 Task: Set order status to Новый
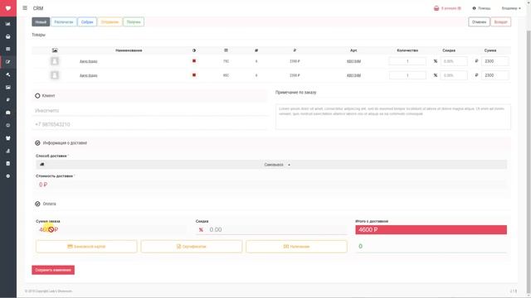pyautogui.click(x=41, y=22)
